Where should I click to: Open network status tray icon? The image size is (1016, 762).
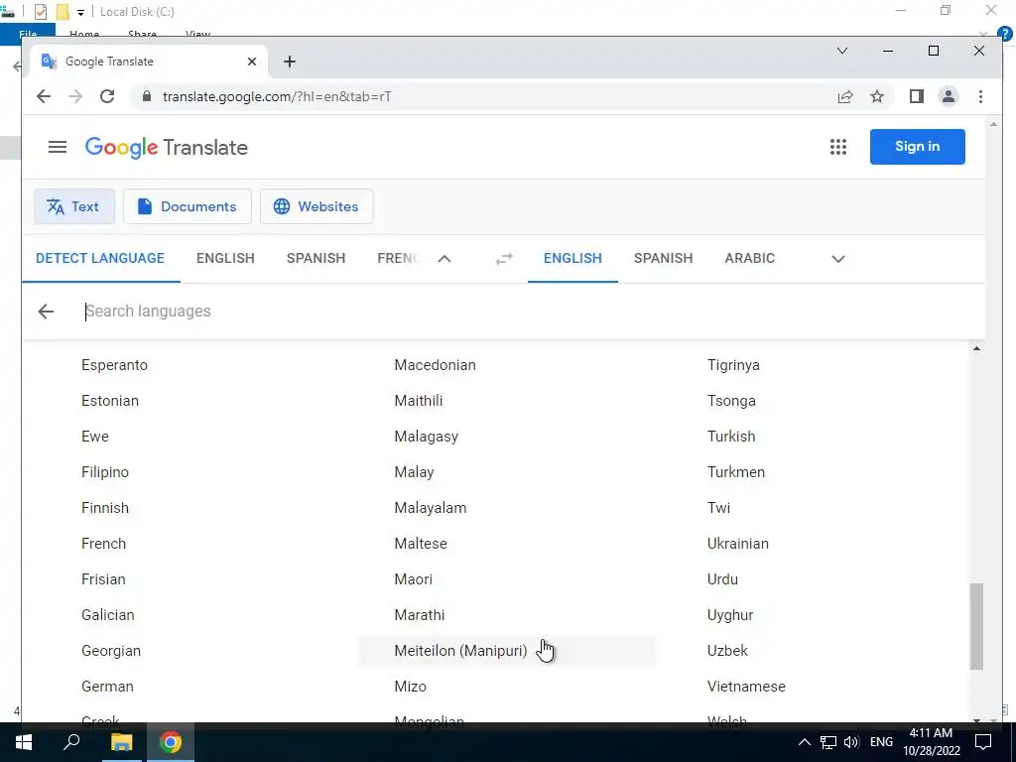point(828,742)
